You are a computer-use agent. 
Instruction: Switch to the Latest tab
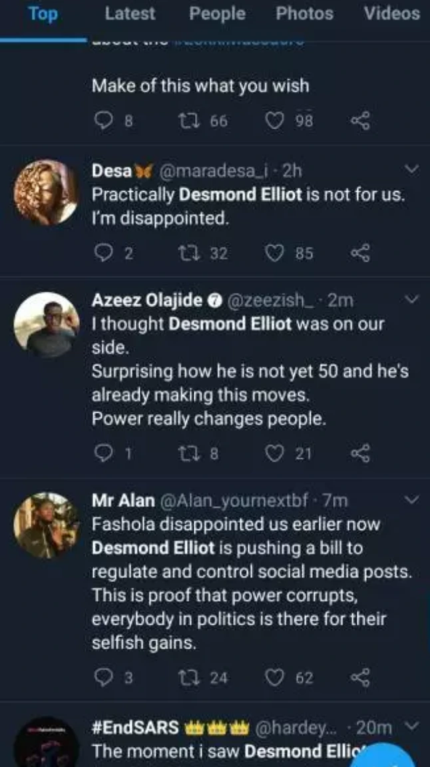coord(130,14)
